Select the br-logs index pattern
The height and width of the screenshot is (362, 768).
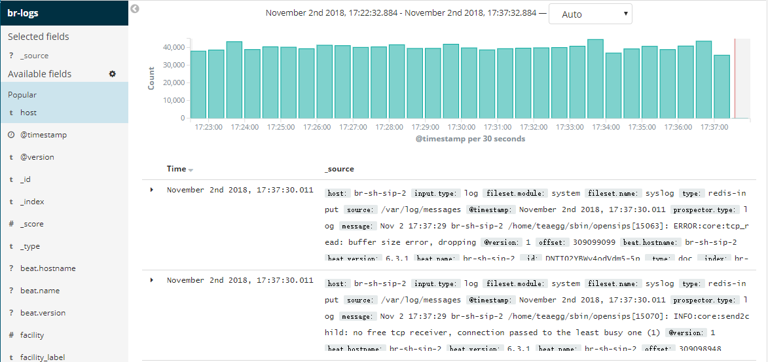click(23, 13)
